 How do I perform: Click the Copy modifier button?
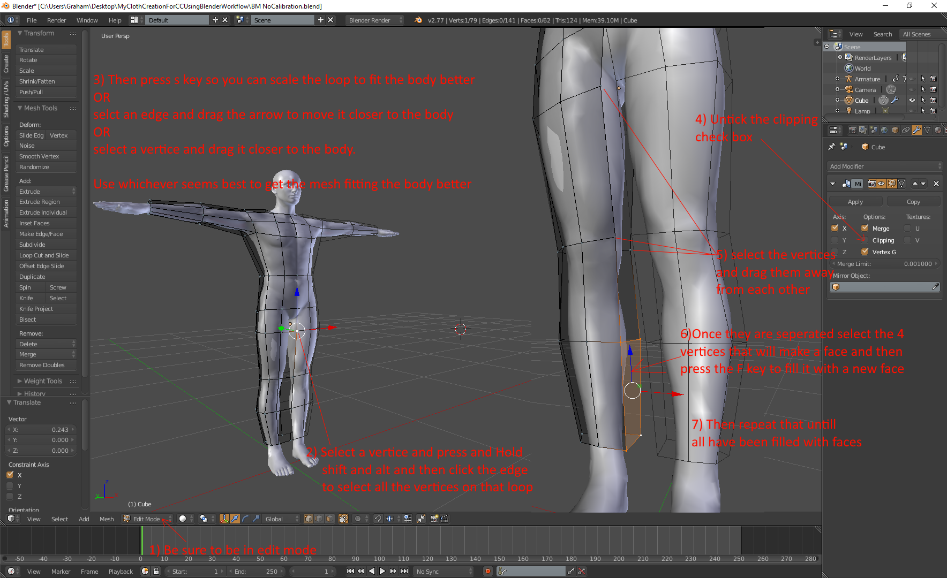(x=913, y=201)
